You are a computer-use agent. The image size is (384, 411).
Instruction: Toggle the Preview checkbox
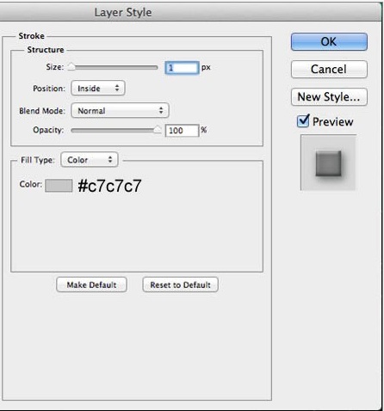[303, 121]
